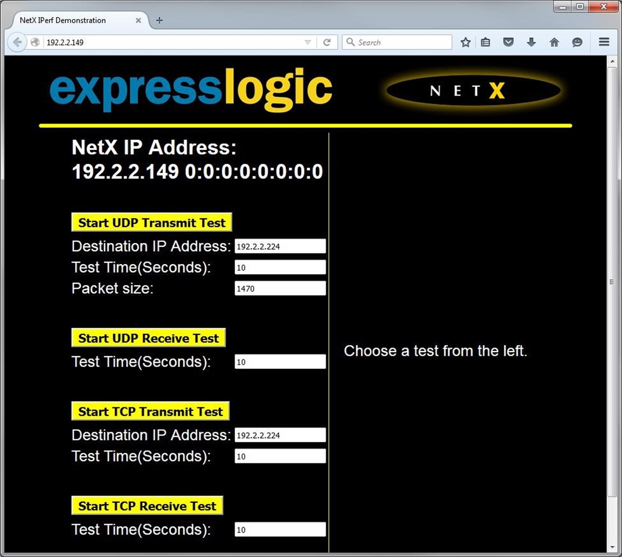Viewport: 622px width, 557px height.
Task: Open the Downloads panel
Action: [531, 42]
